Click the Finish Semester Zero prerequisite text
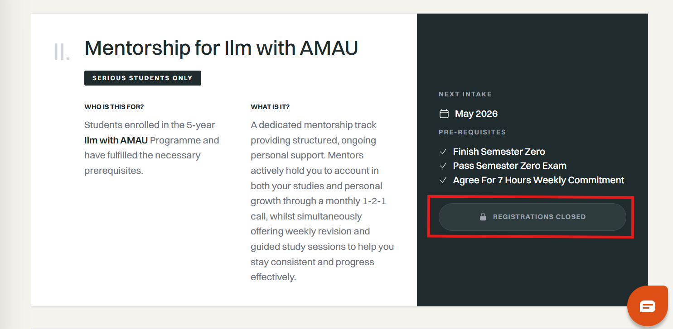 click(x=499, y=152)
